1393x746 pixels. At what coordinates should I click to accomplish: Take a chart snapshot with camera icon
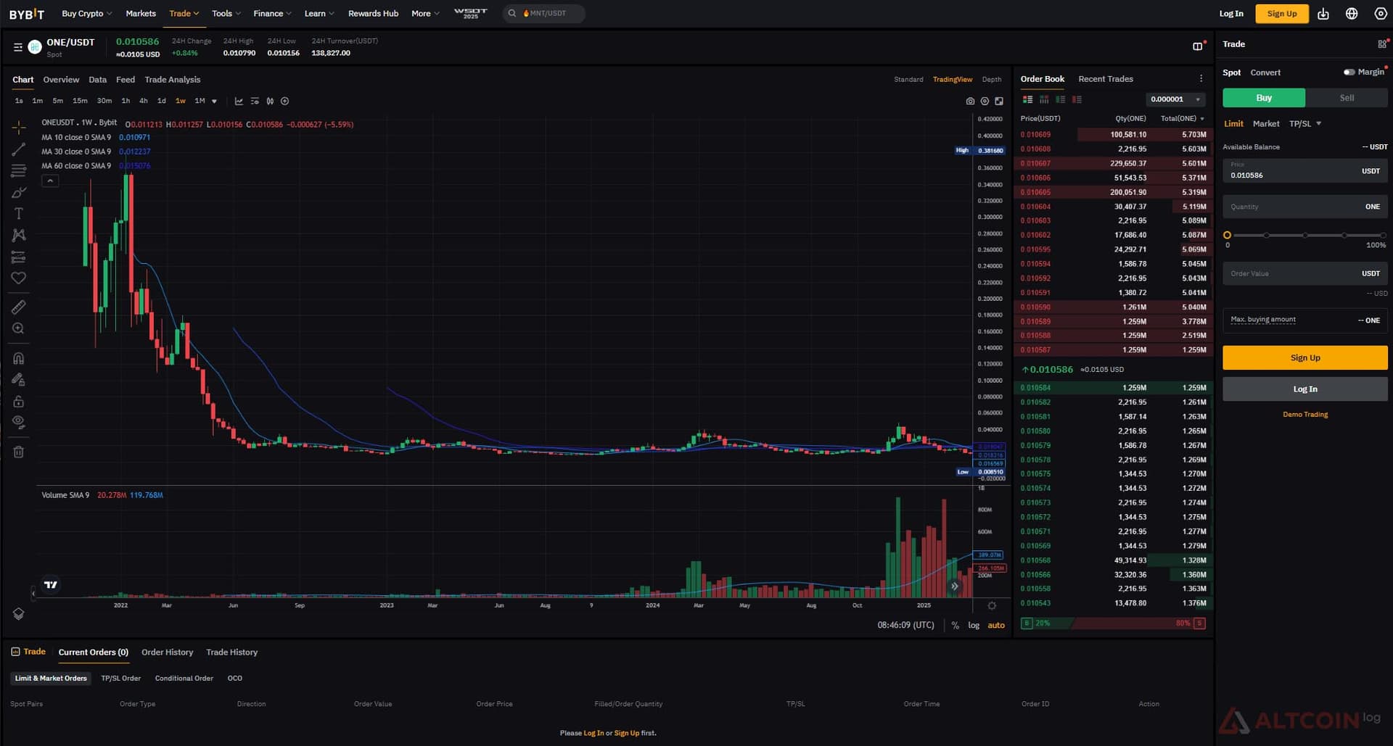coord(970,101)
